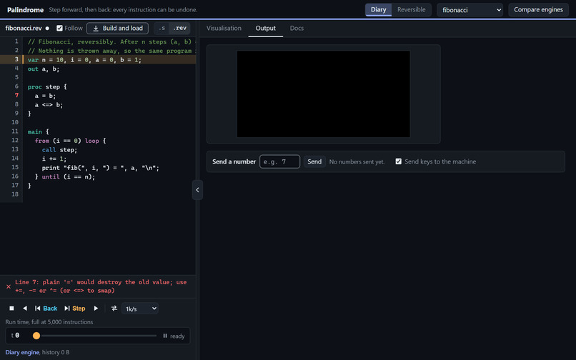The width and height of the screenshot is (576, 360).
Task: Click the fibonacci.rev file name
Action: coord(24,28)
